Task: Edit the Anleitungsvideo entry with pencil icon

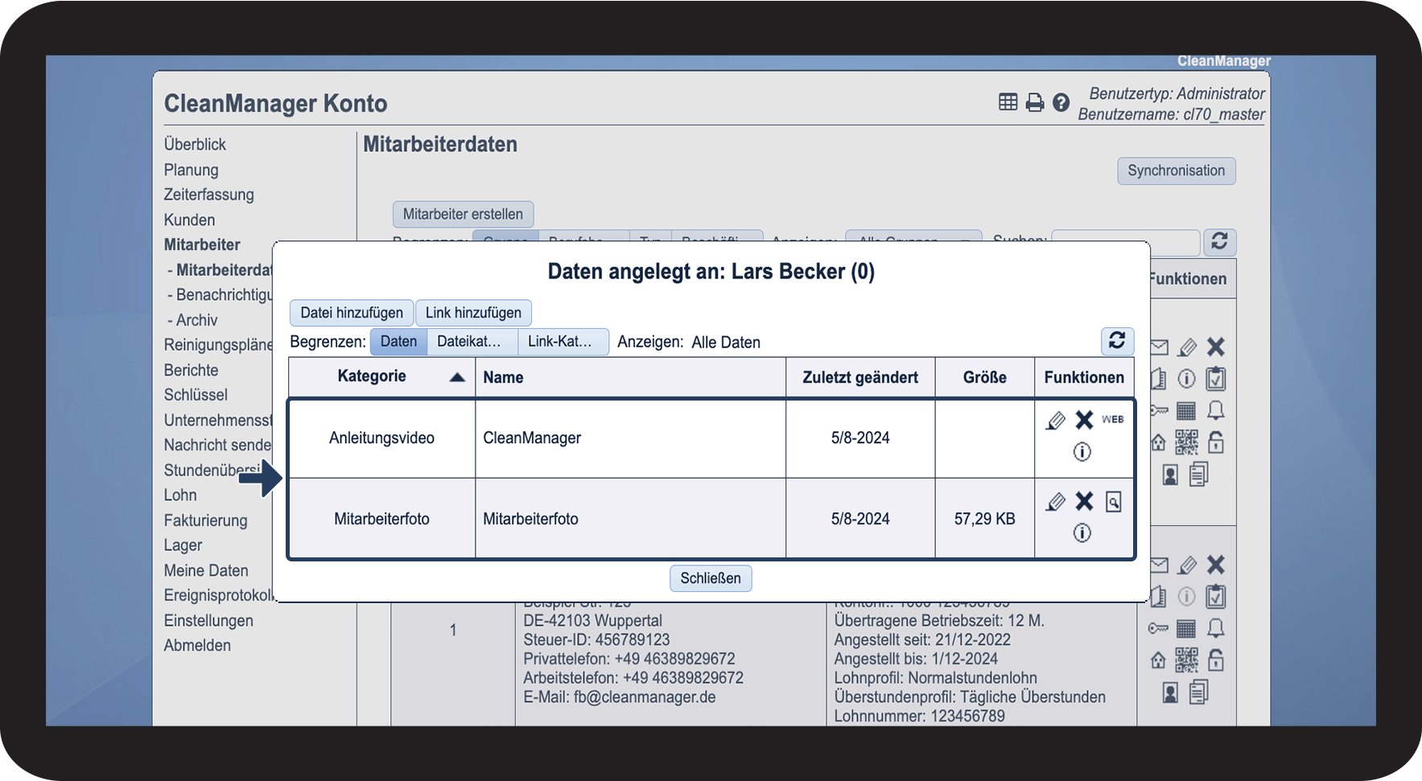Action: click(1055, 421)
